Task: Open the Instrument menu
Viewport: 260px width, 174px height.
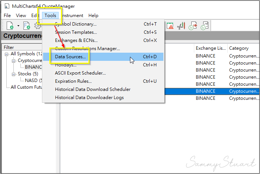Action: pos(72,16)
